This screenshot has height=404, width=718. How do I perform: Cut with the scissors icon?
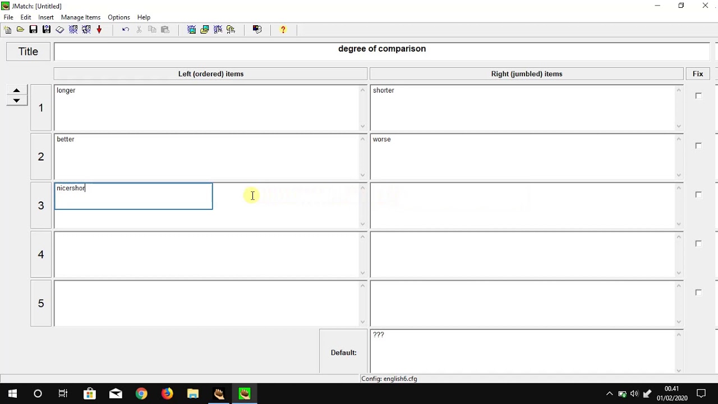coord(139,30)
